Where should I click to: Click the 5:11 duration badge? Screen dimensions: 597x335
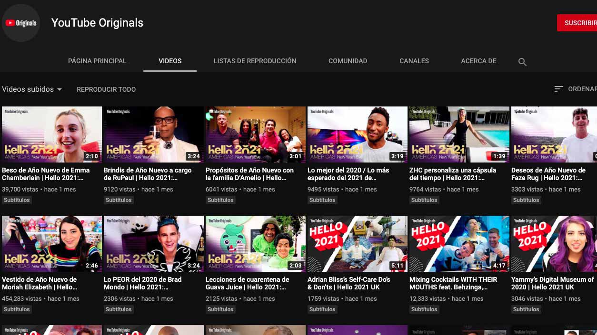397,266
